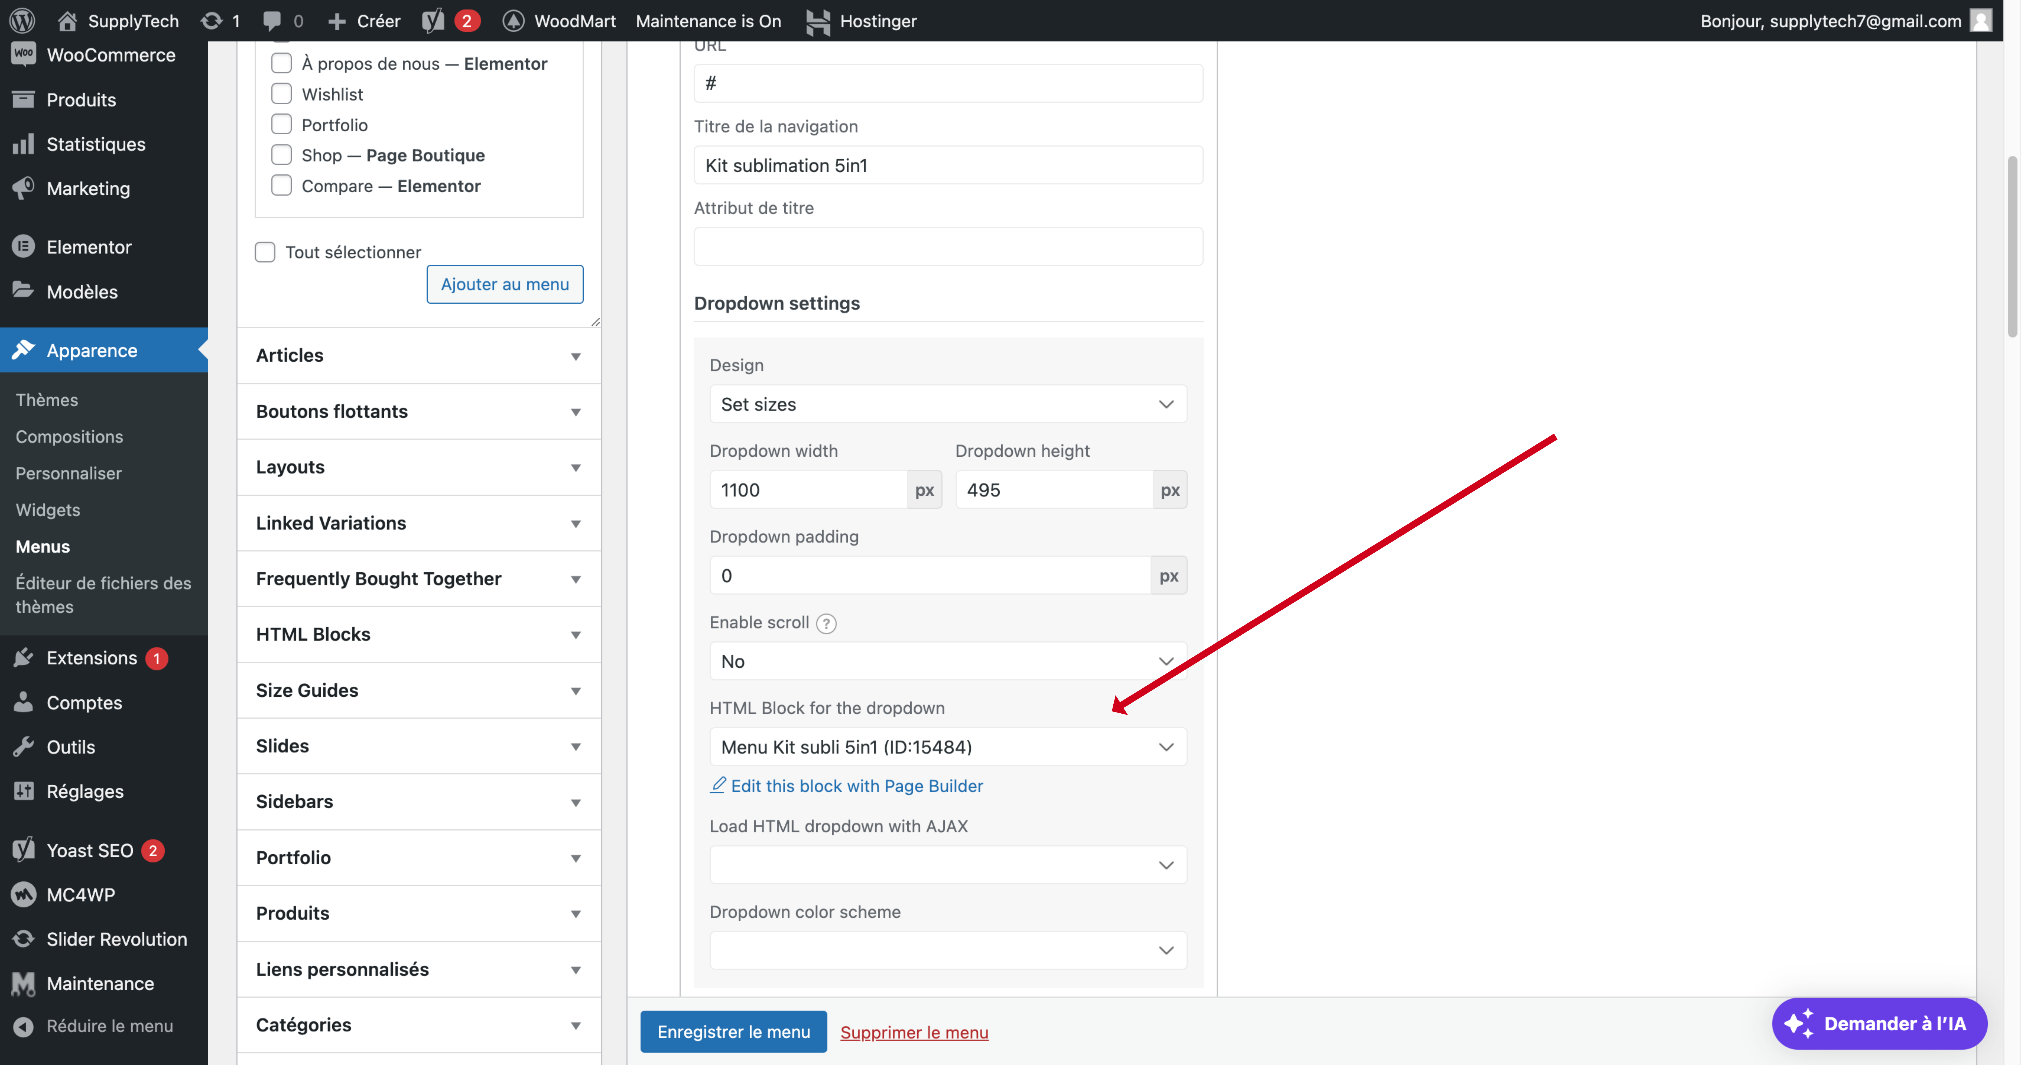Click Enregistrer le menu button
2021x1065 pixels.
[734, 1032]
